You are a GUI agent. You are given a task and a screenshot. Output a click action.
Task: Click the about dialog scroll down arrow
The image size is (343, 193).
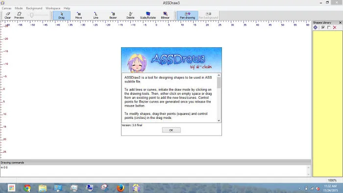pos(219,120)
